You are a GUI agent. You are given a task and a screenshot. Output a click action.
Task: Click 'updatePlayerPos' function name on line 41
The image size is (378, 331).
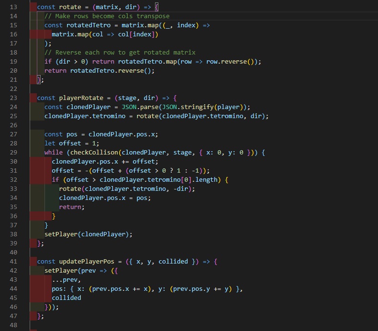click(87, 262)
